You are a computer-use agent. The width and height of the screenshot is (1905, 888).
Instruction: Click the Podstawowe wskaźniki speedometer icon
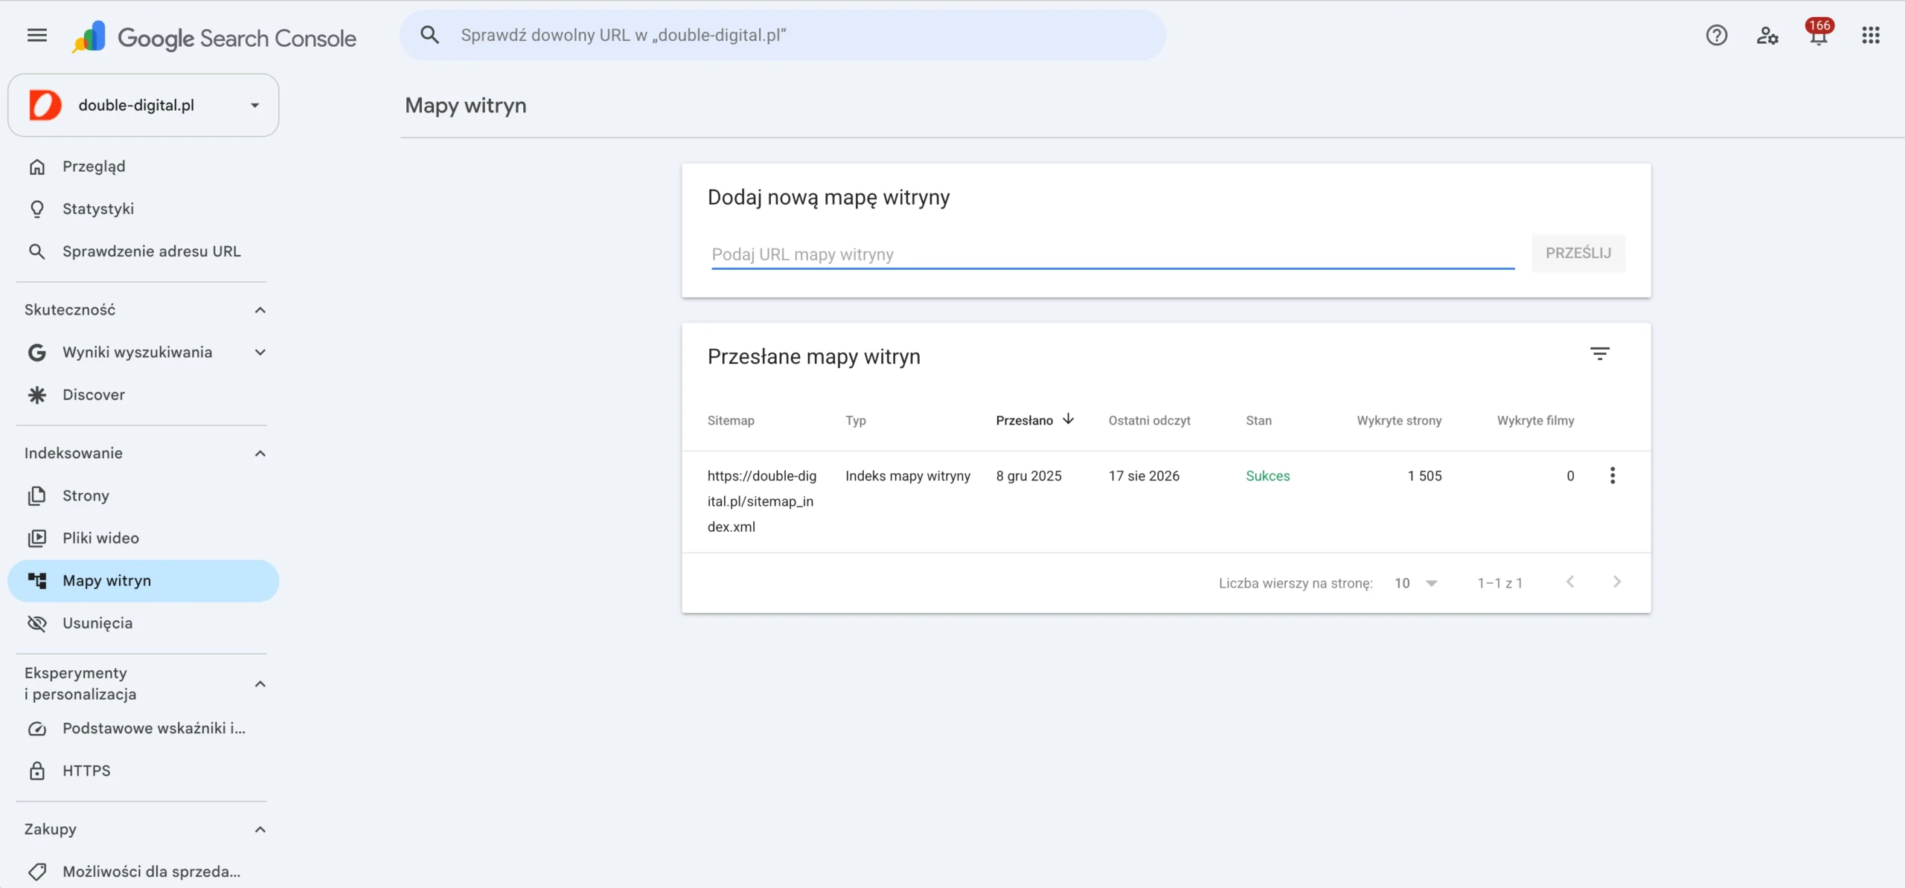pos(36,729)
